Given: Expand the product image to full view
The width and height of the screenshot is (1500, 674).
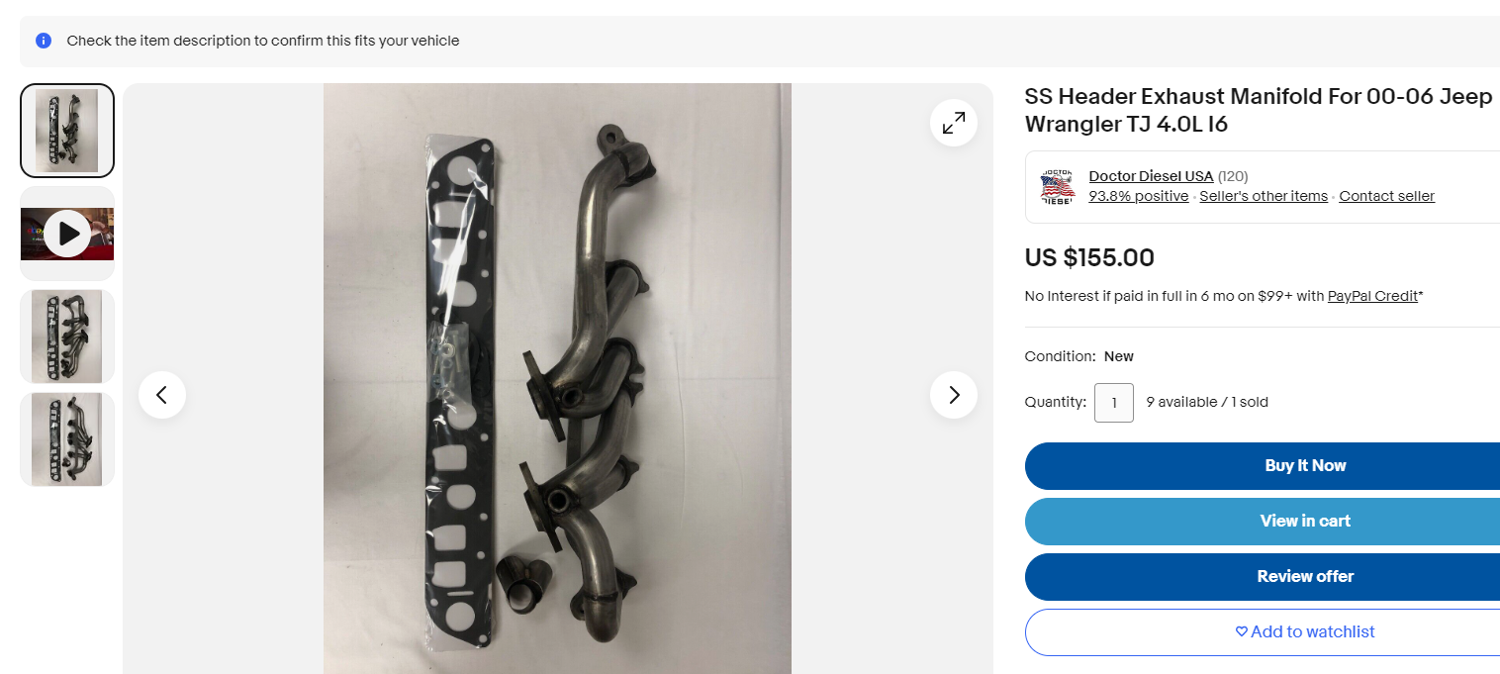Looking at the screenshot, I should pyautogui.click(x=954, y=123).
